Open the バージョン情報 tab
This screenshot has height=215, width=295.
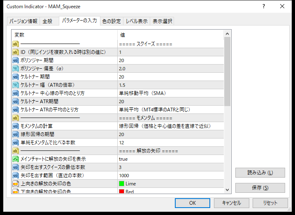click(x=23, y=21)
